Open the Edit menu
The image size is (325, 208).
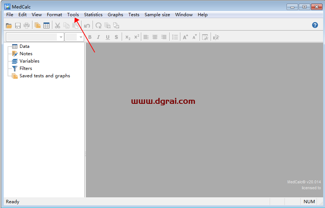pos(23,15)
